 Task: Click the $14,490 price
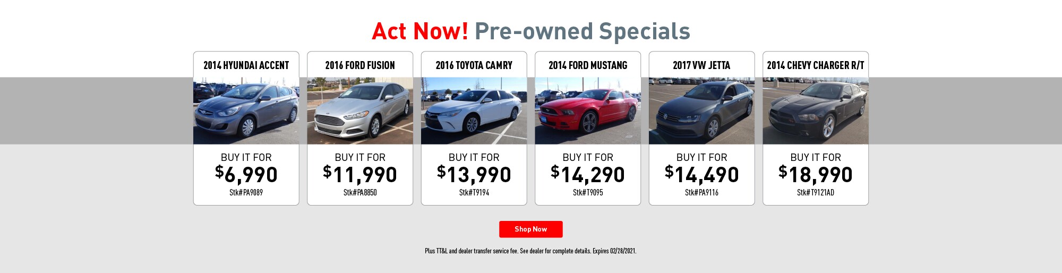point(702,174)
